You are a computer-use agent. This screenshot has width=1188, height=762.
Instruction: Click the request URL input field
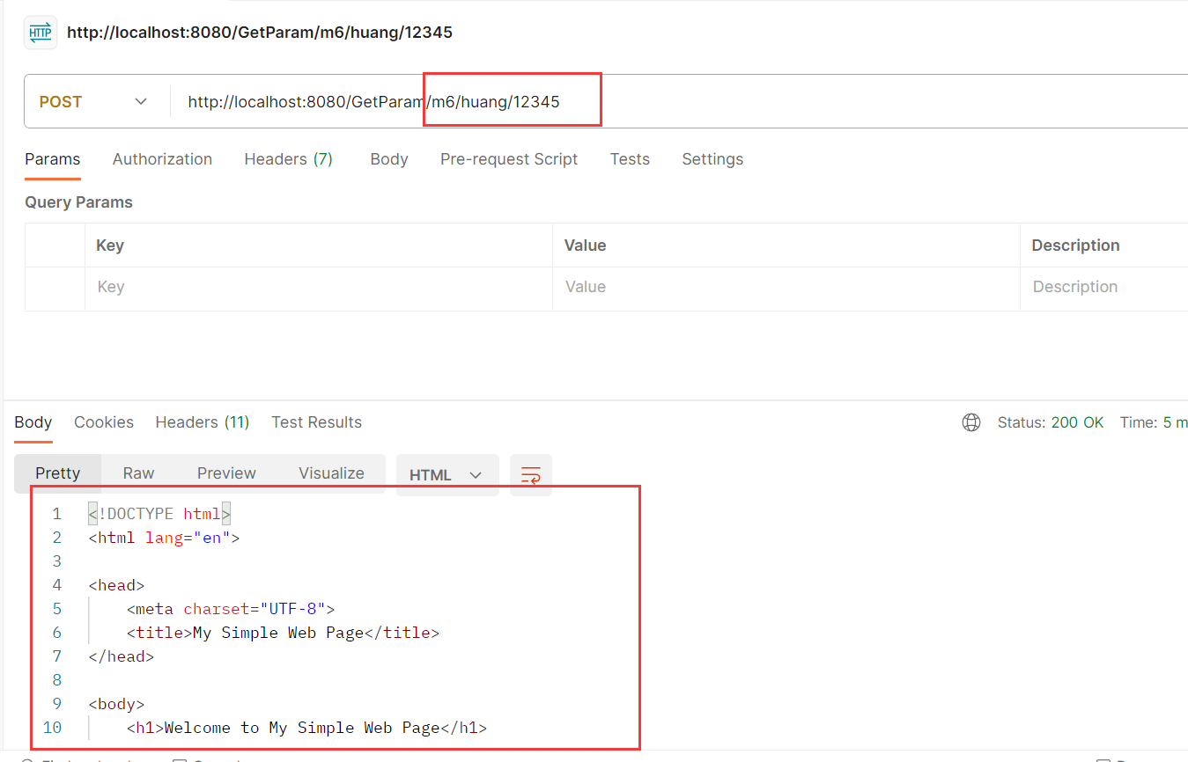[678, 102]
